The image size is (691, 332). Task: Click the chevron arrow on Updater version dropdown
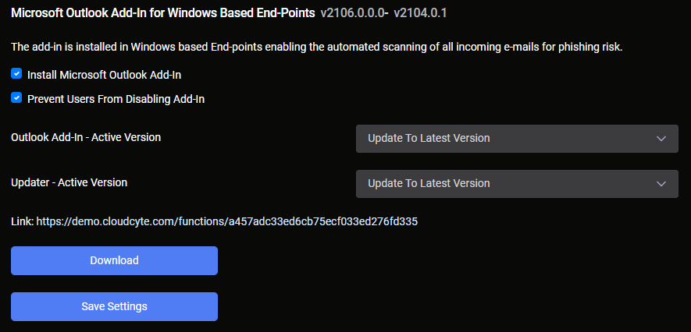(661, 184)
